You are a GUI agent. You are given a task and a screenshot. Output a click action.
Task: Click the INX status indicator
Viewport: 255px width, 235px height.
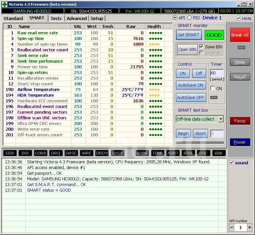(25, 153)
